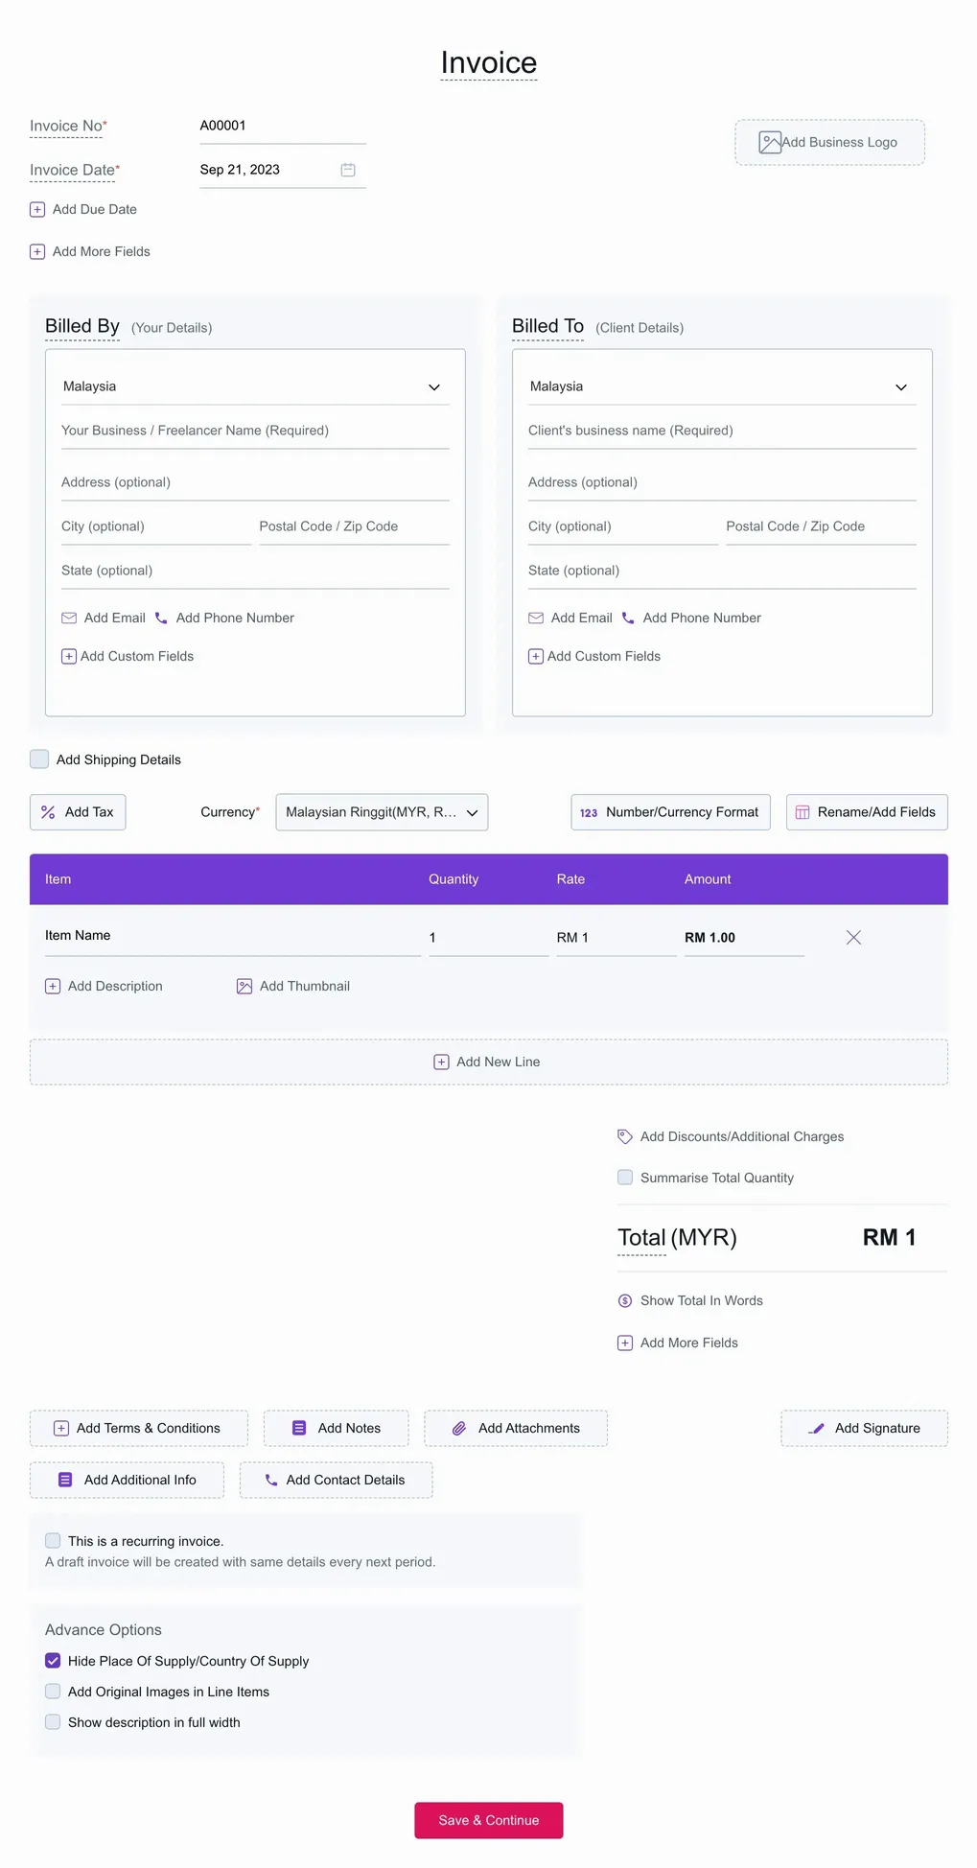
Task: Click the Add Thumbnail image icon
Action: (244, 987)
